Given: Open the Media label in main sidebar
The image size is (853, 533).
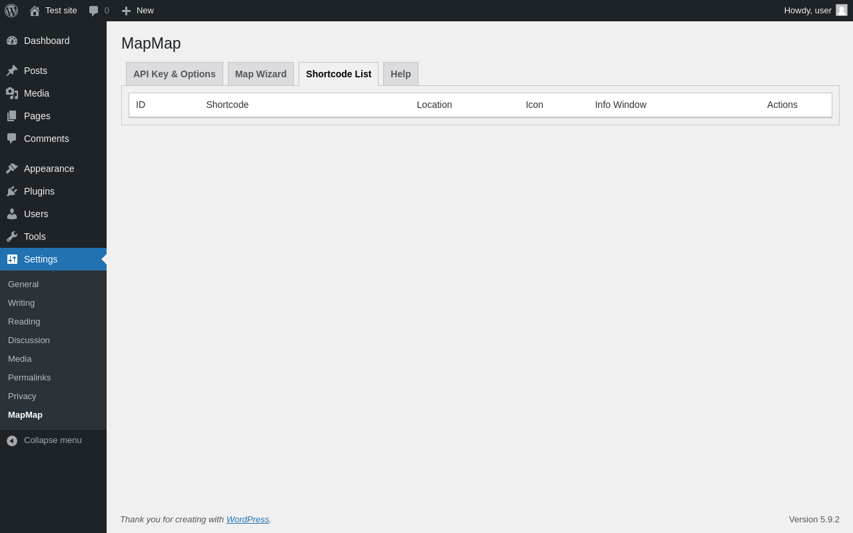Looking at the screenshot, I should coord(37,93).
